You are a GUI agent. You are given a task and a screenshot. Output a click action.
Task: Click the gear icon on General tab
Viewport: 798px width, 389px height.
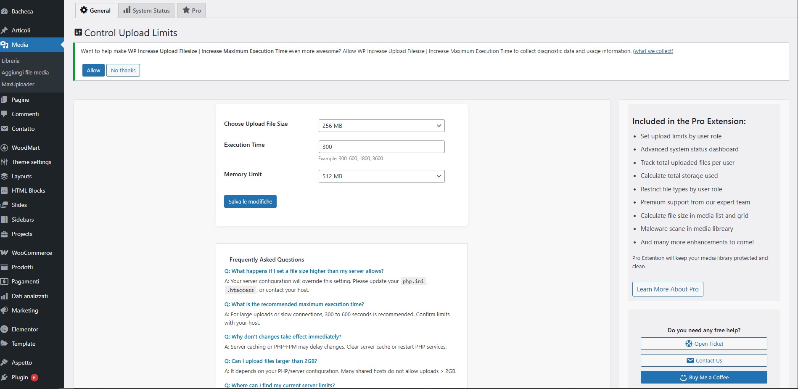[x=84, y=10]
